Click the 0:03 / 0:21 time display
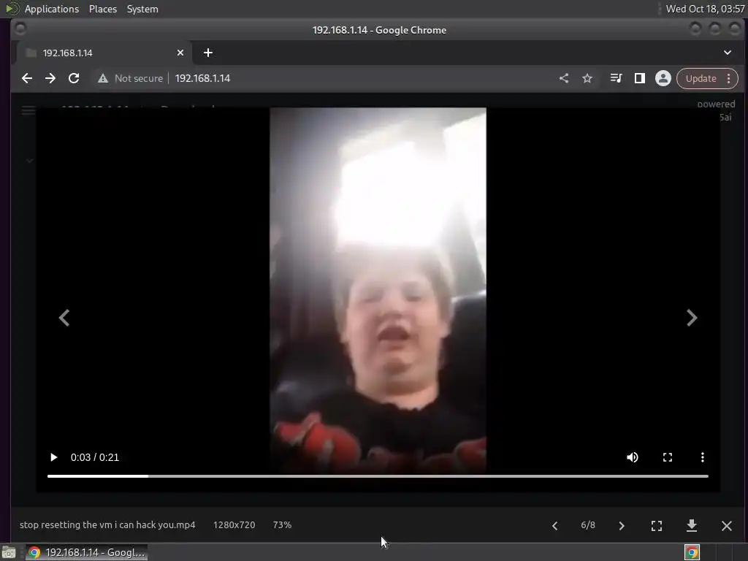Viewport: 748px width, 561px height. pos(94,457)
